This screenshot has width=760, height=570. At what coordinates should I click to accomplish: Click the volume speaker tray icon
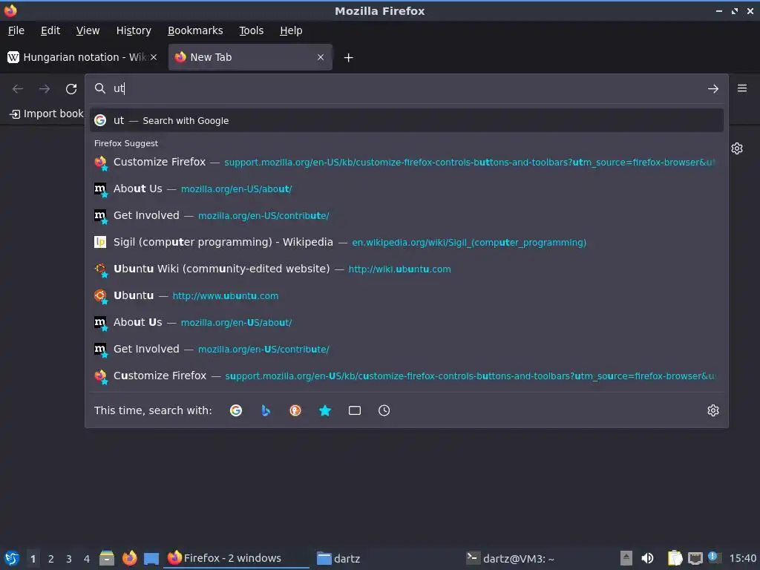click(x=647, y=558)
